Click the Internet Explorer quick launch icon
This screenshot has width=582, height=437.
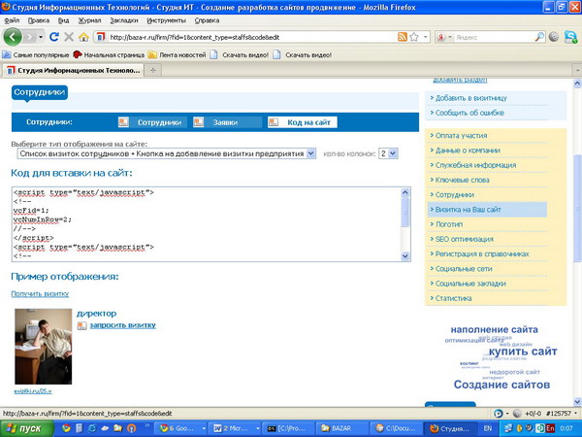click(92, 428)
